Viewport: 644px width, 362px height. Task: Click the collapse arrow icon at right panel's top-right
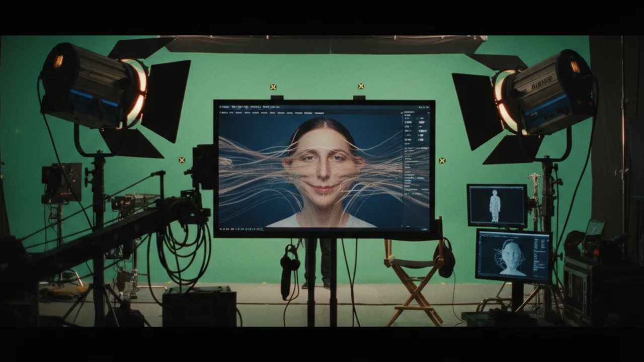coord(429,113)
